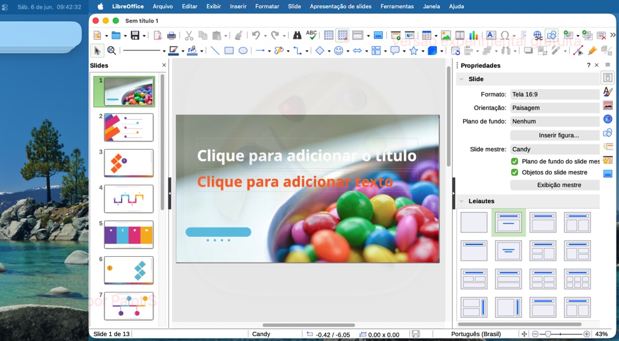619x341 pixels.
Task: Toggle Edit points mode icon
Action: click(578, 50)
